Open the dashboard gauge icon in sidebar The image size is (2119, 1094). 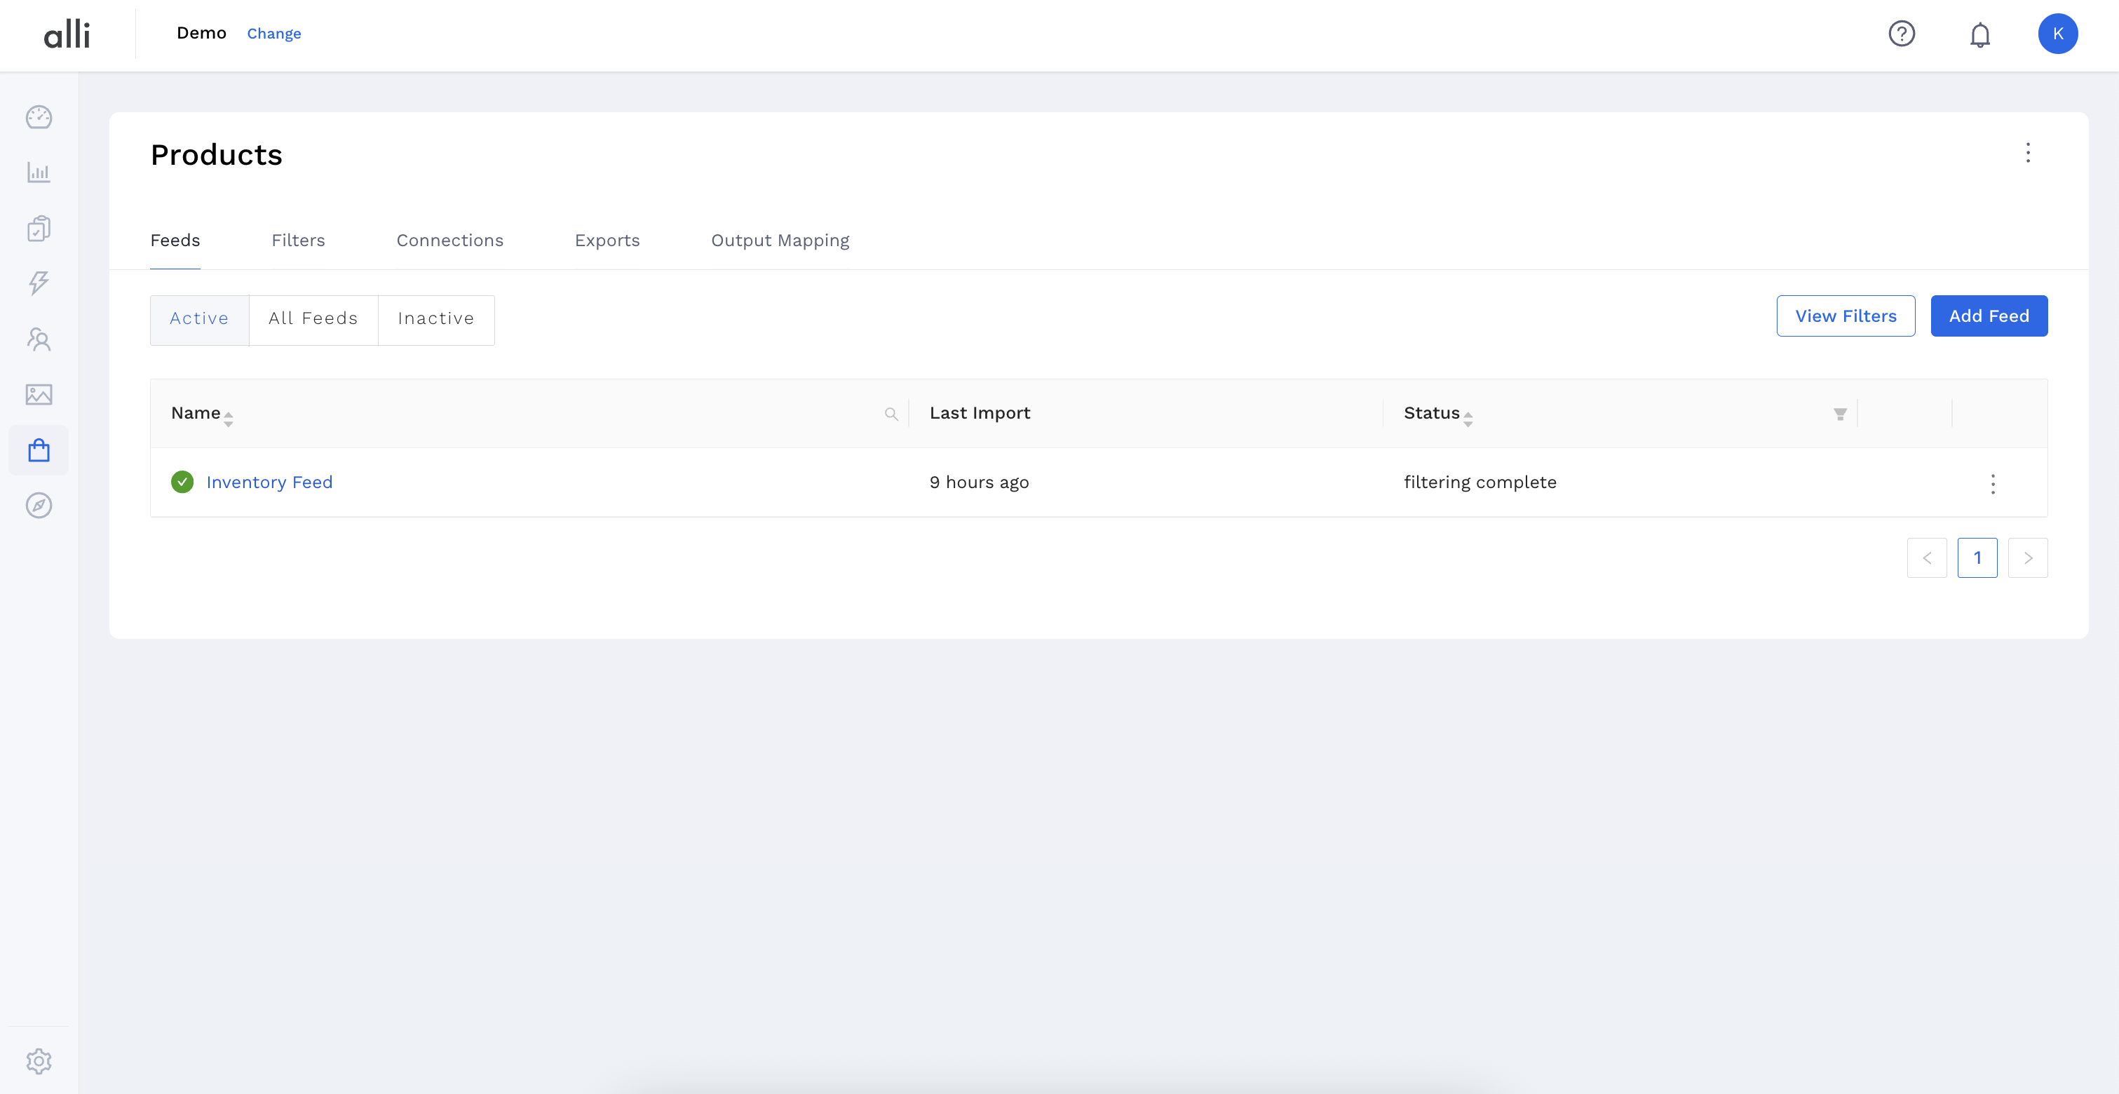[x=39, y=118]
